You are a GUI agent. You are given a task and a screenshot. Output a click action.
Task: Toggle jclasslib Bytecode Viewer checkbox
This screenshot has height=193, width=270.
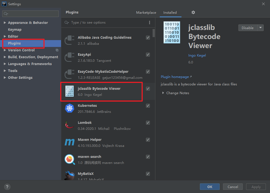pos(148,88)
